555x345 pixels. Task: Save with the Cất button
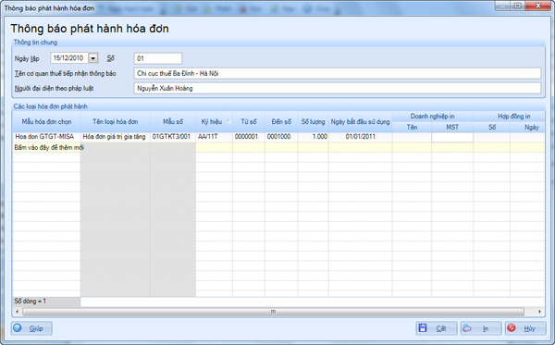coord(437,328)
